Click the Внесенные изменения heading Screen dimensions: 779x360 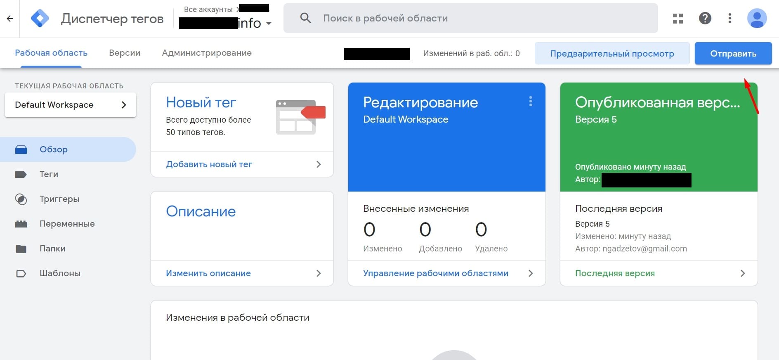click(x=416, y=208)
